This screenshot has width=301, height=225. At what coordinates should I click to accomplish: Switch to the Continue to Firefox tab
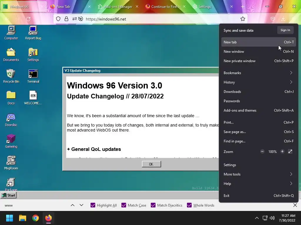point(165,6)
